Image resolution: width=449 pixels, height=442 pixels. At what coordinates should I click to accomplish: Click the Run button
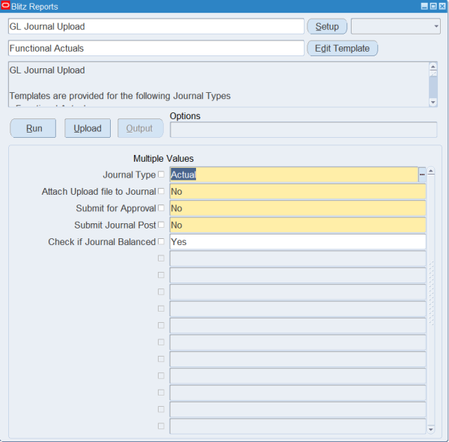tap(33, 128)
